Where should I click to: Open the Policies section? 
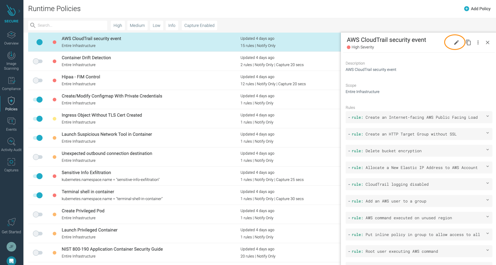pyautogui.click(x=11, y=104)
